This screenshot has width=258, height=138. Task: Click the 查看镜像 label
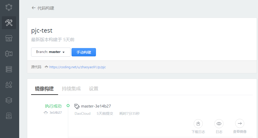click(240, 132)
